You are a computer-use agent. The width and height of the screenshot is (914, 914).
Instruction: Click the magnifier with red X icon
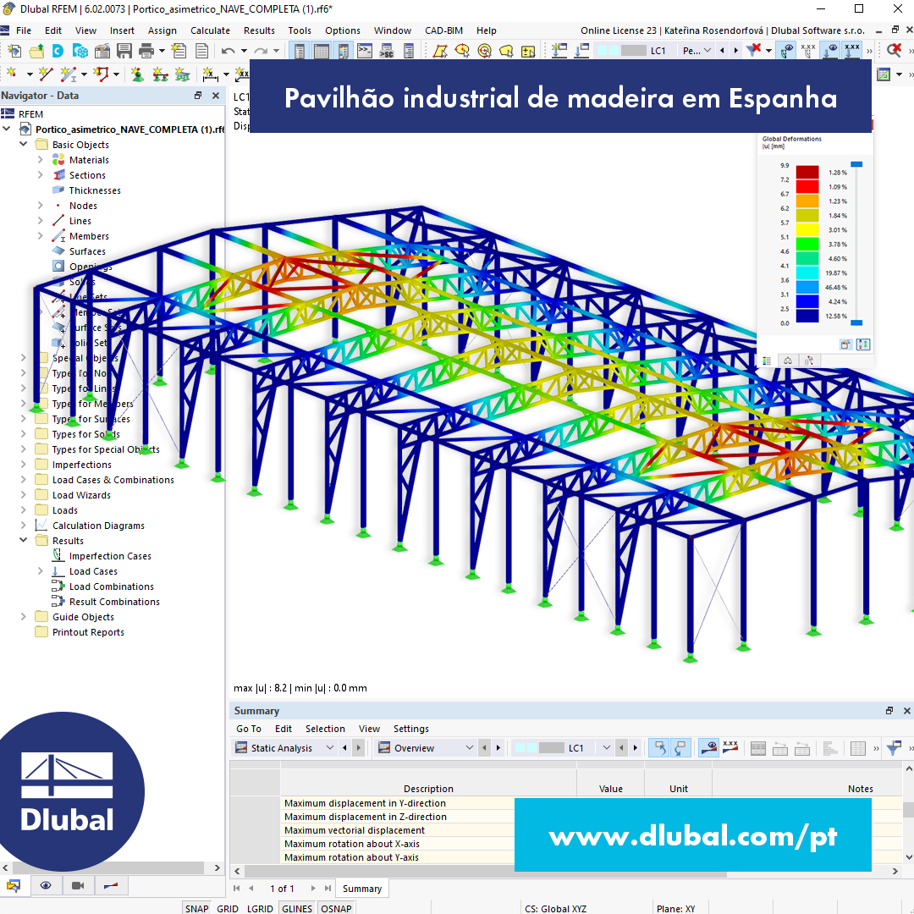(x=895, y=51)
